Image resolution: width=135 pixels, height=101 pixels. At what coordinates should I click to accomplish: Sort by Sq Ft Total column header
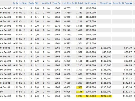pos(77,3)
